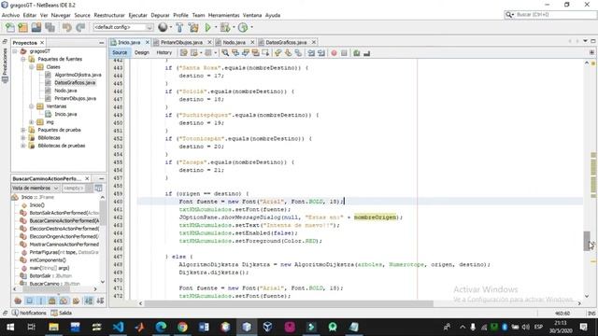Open the Reestructurar menu
598x336 pixels.
coord(109,15)
